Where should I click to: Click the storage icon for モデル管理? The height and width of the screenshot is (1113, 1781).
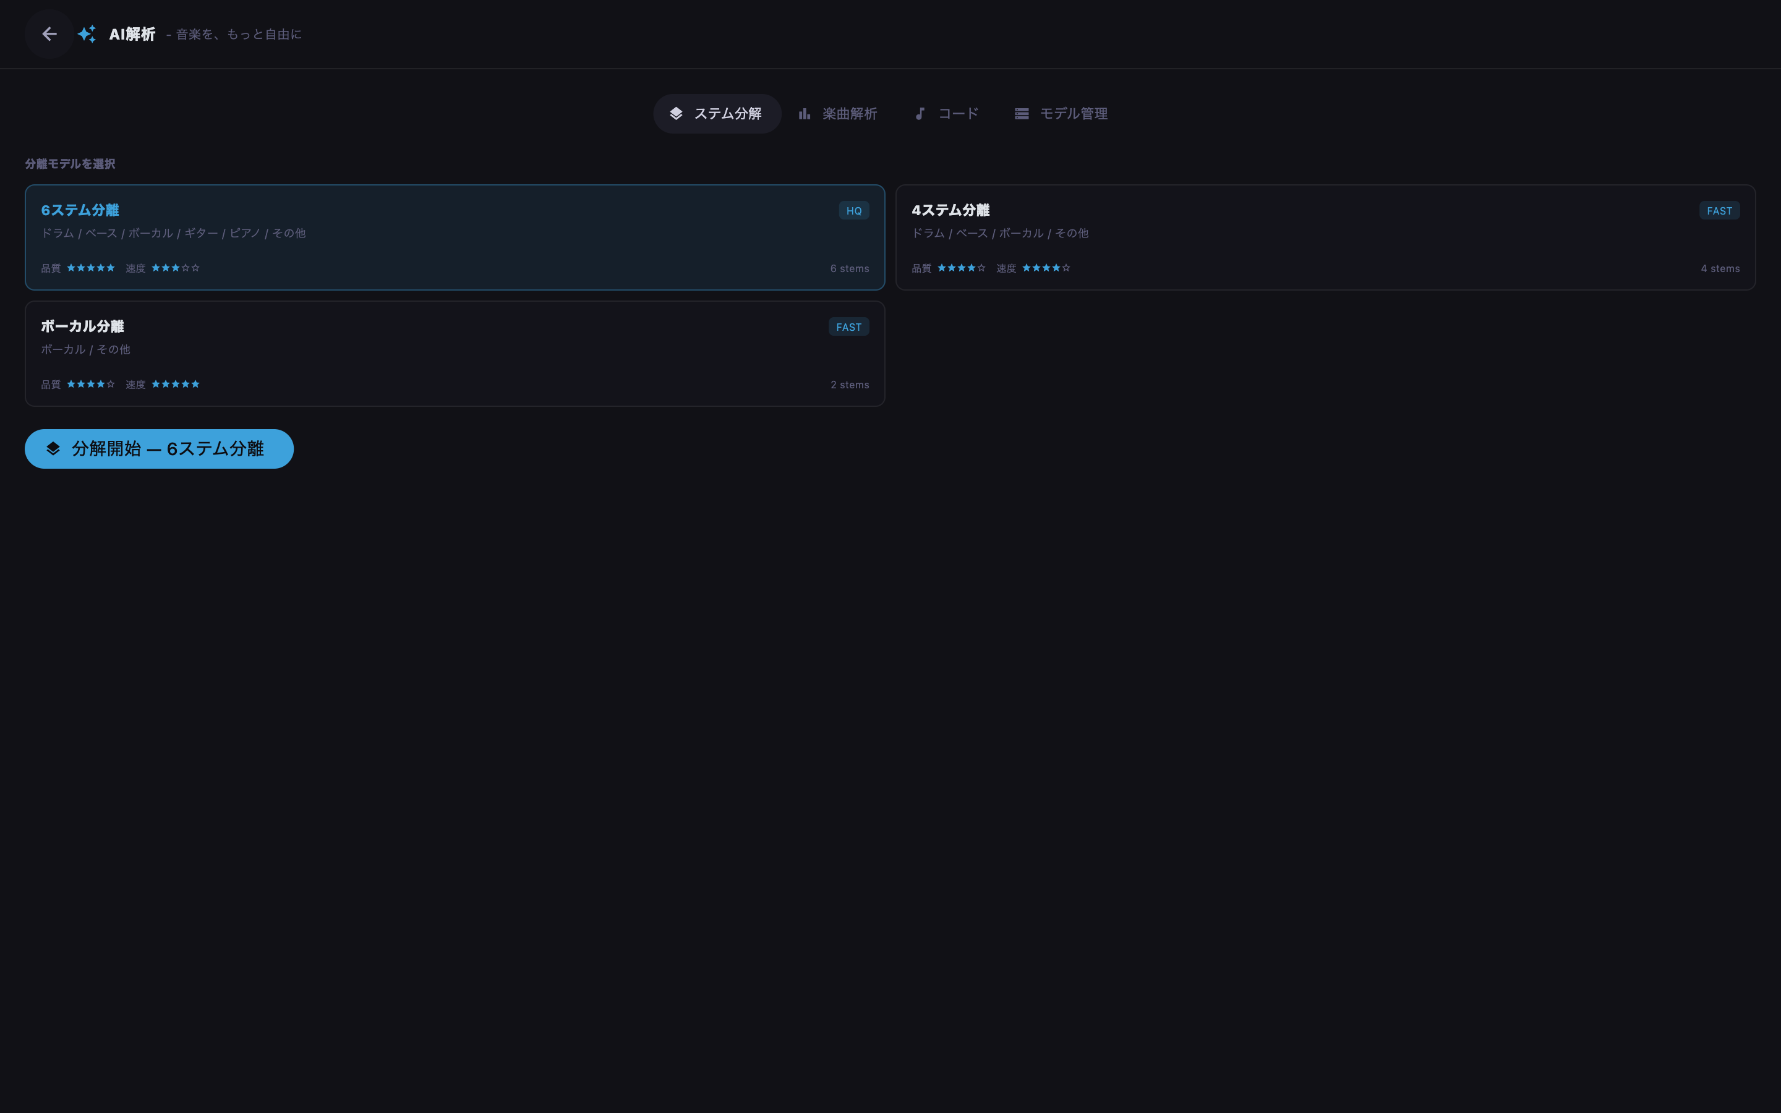click(1022, 113)
